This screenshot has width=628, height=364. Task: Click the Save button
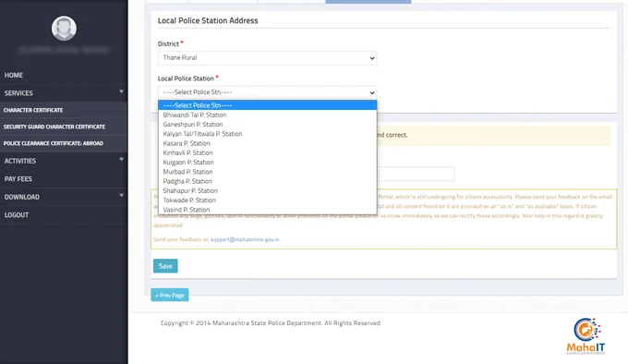[165, 266]
